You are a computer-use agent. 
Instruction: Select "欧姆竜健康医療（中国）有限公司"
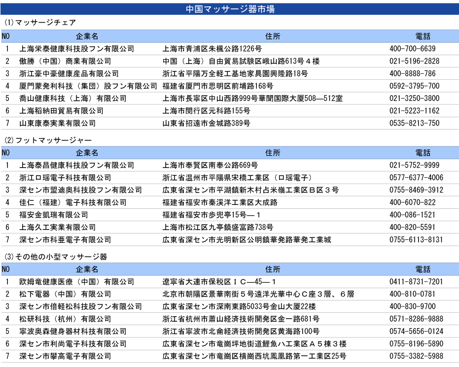click(77, 282)
